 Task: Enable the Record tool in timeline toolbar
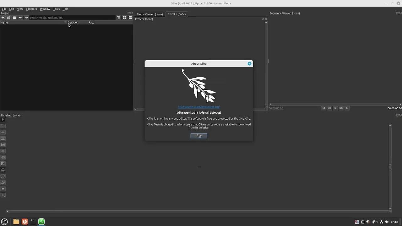(x=3, y=189)
